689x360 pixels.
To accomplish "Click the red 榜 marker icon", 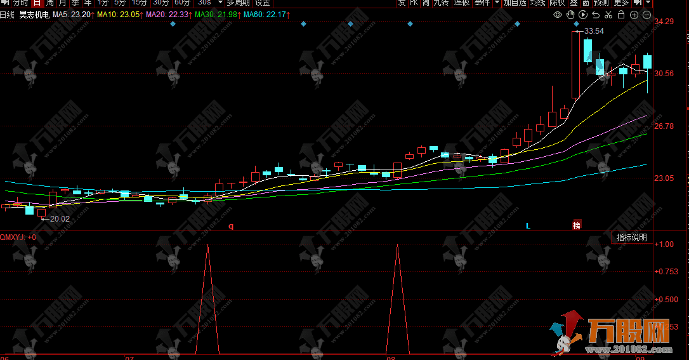I will click(x=577, y=225).
